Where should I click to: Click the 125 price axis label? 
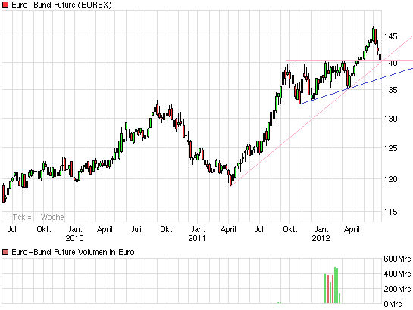click(390, 148)
